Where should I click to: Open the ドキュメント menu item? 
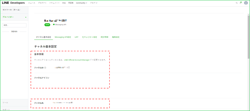point(54,3)
